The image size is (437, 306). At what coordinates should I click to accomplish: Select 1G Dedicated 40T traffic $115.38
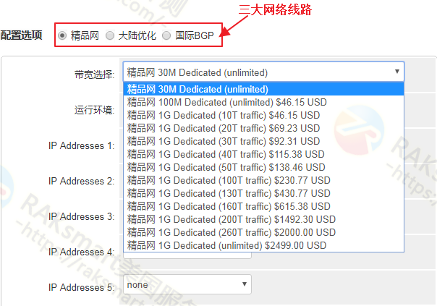pos(263,154)
